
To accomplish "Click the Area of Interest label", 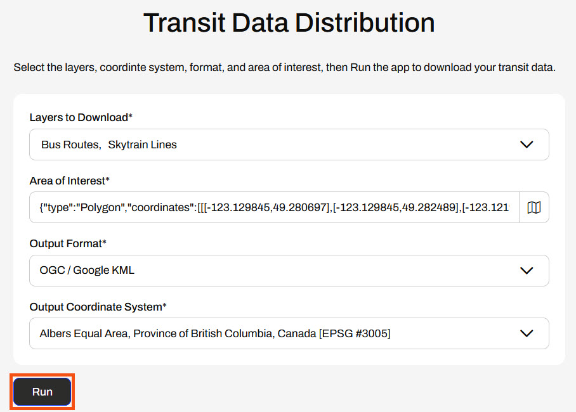I will pyautogui.click(x=70, y=181).
